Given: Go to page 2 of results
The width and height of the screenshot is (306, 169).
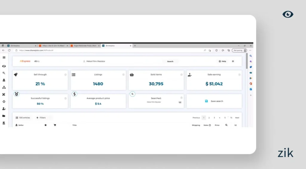Looking at the screenshot, I should (209, 118).
